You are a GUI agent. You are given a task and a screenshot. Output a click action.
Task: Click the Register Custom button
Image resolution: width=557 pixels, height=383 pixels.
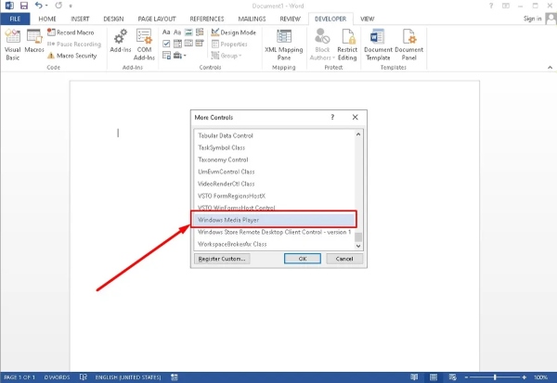pos(222,259)
